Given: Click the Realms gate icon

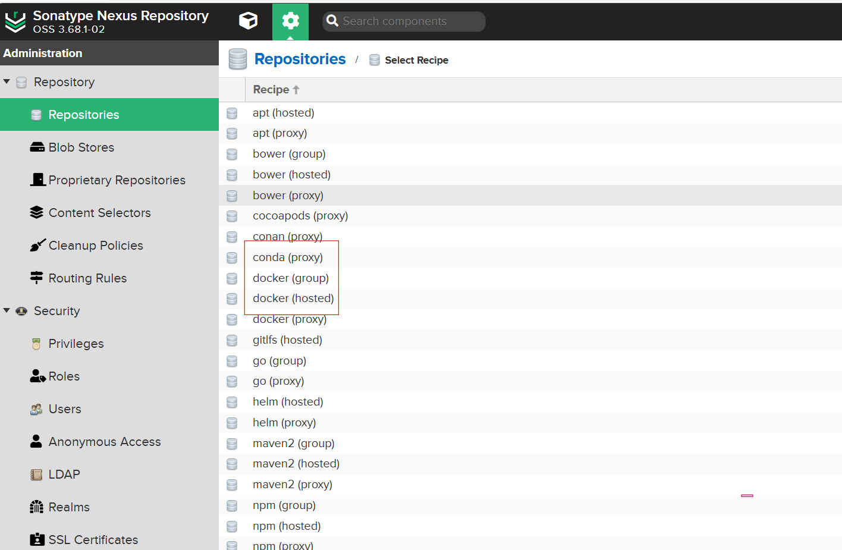Looking at the screenshot, I should pos(37,507).
